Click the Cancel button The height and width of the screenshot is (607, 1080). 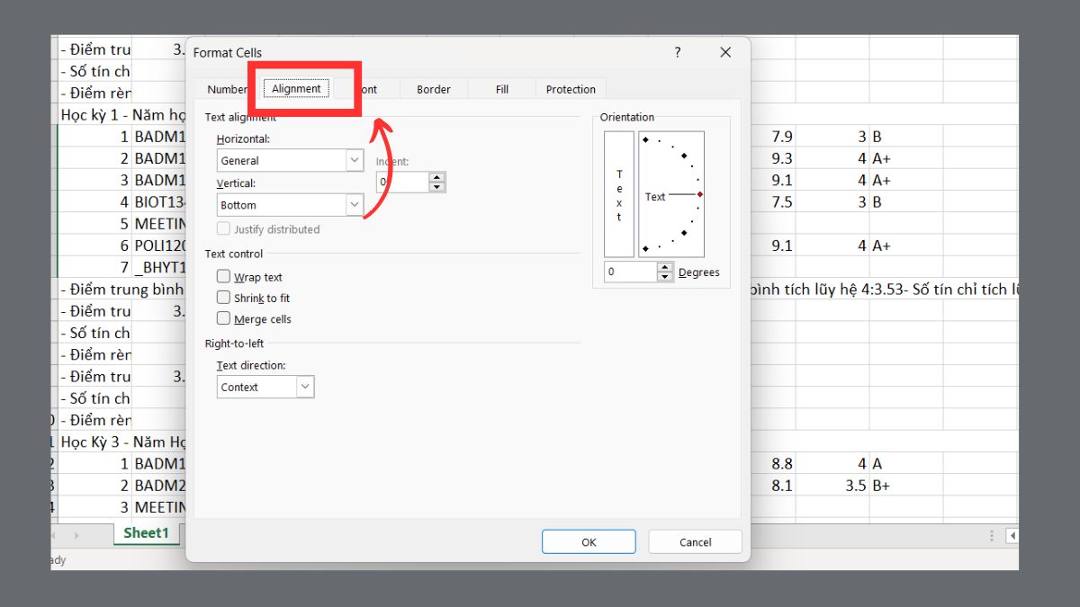tap(695, 541)
